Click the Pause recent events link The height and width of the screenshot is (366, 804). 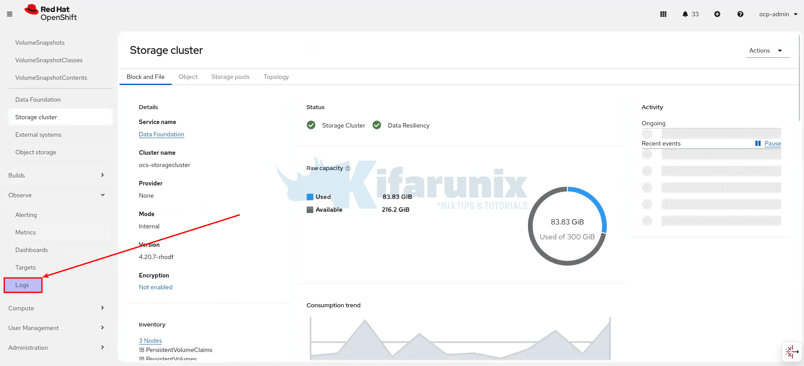tap(773, 143)
